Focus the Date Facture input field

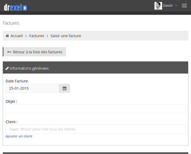click(x=32, y=88)
